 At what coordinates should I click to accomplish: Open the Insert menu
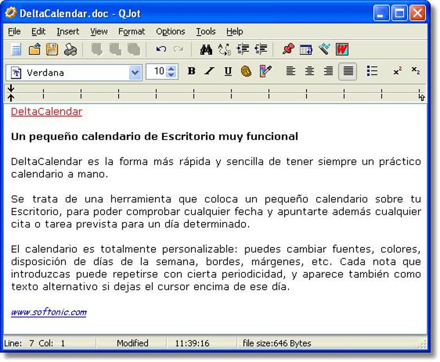click(x=68, y=31)
